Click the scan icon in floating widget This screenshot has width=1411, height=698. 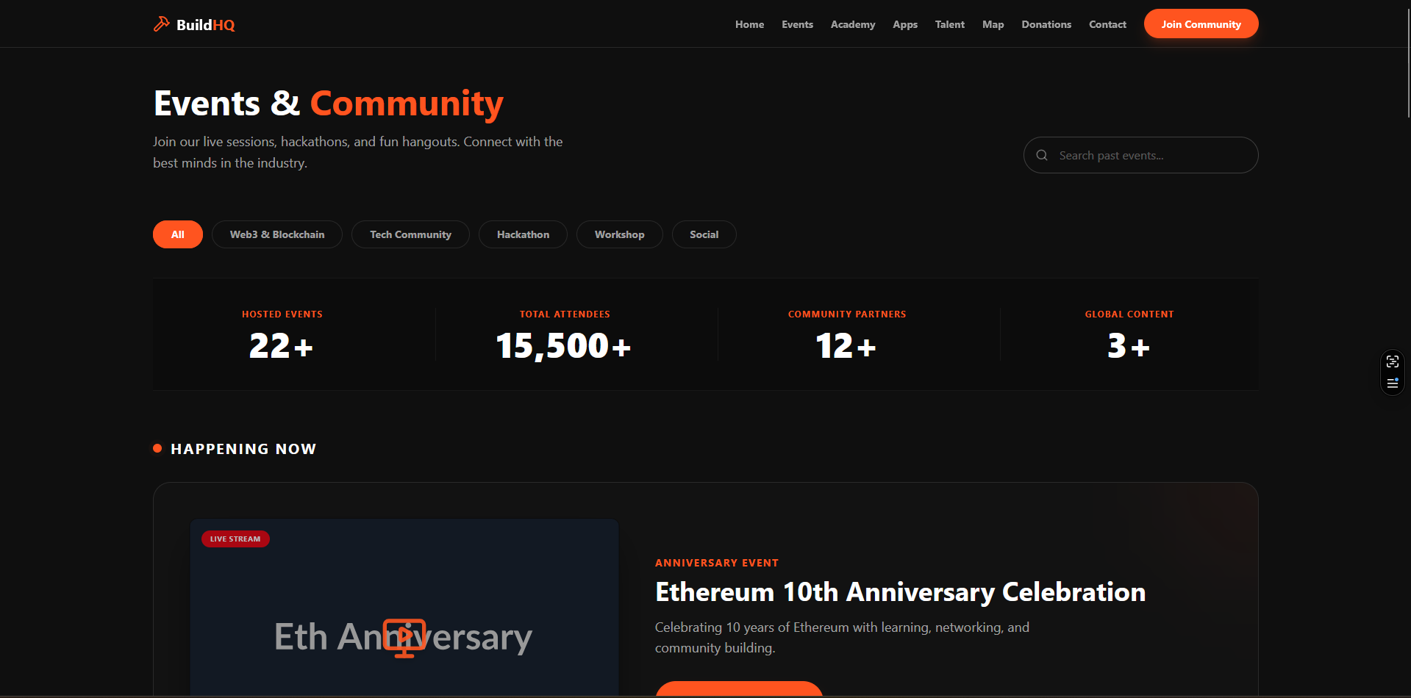tap(1392, 361)
